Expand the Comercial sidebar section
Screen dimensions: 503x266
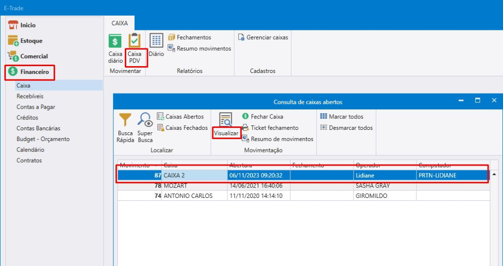pyautogui.click(x=33, y=56)
